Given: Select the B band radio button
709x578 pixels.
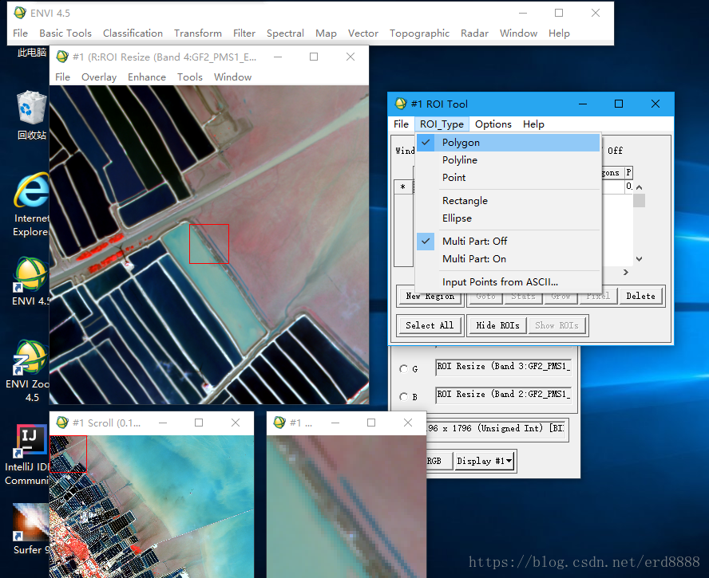Looking at the screenshot, I should (x=404, y=397).
